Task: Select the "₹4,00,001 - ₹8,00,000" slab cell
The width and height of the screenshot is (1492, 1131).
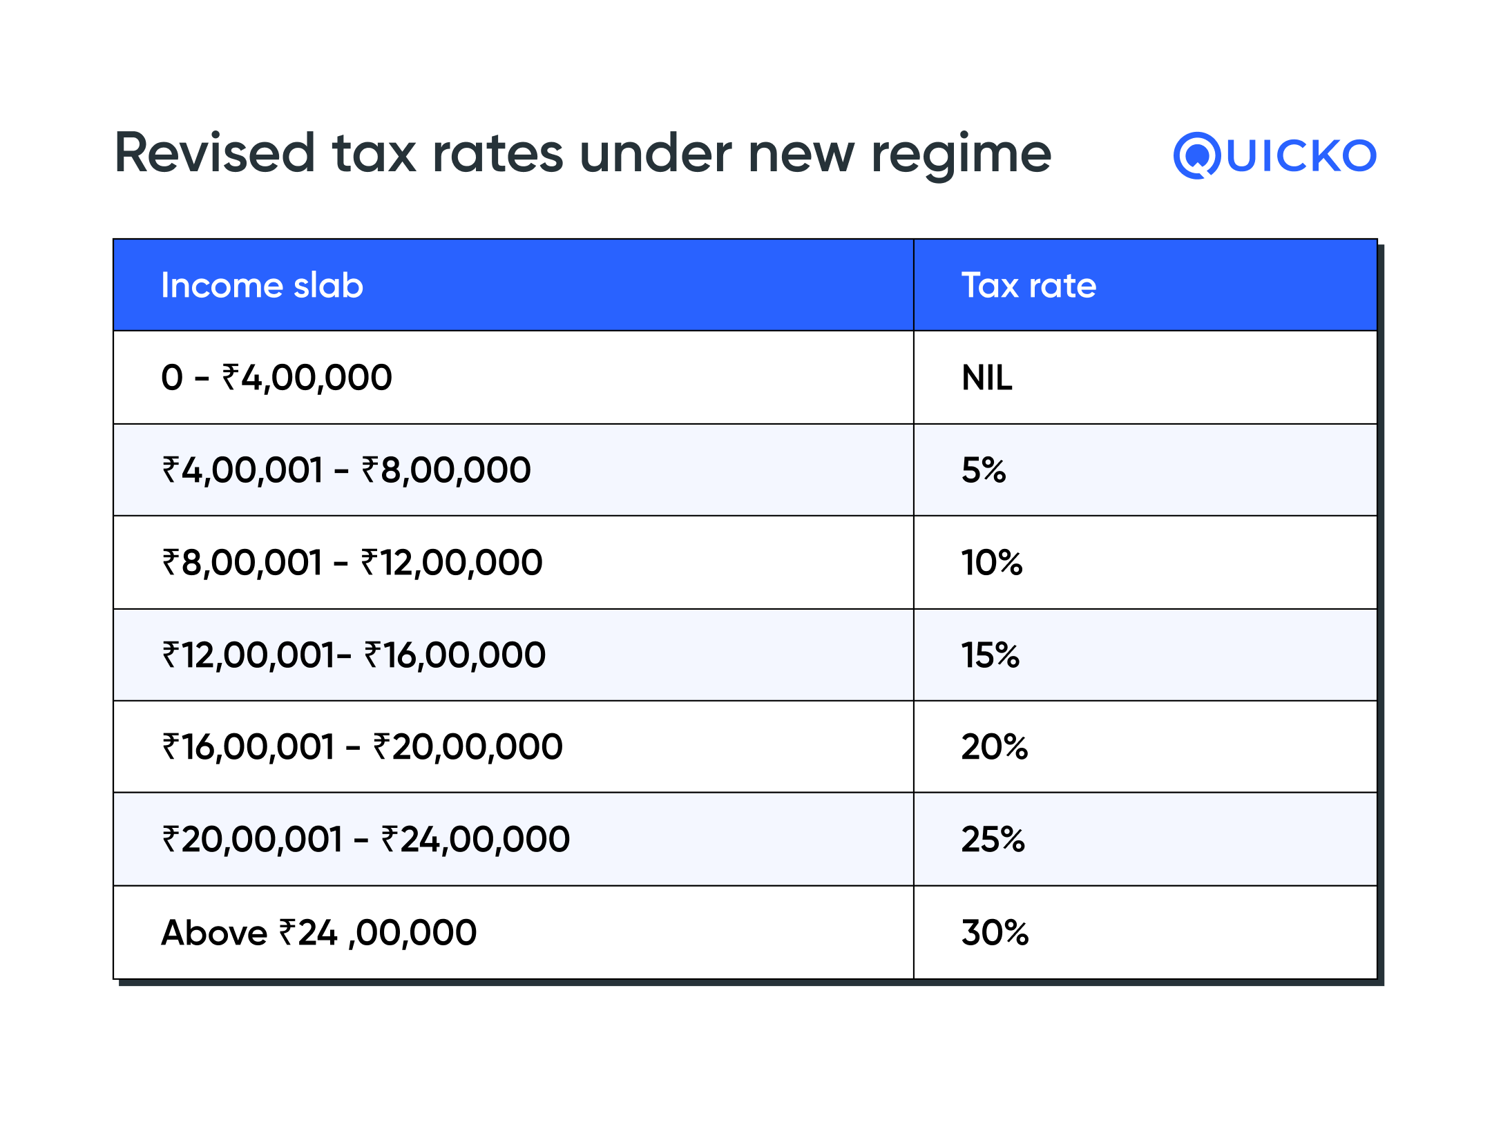Action: tap(346, 470)
